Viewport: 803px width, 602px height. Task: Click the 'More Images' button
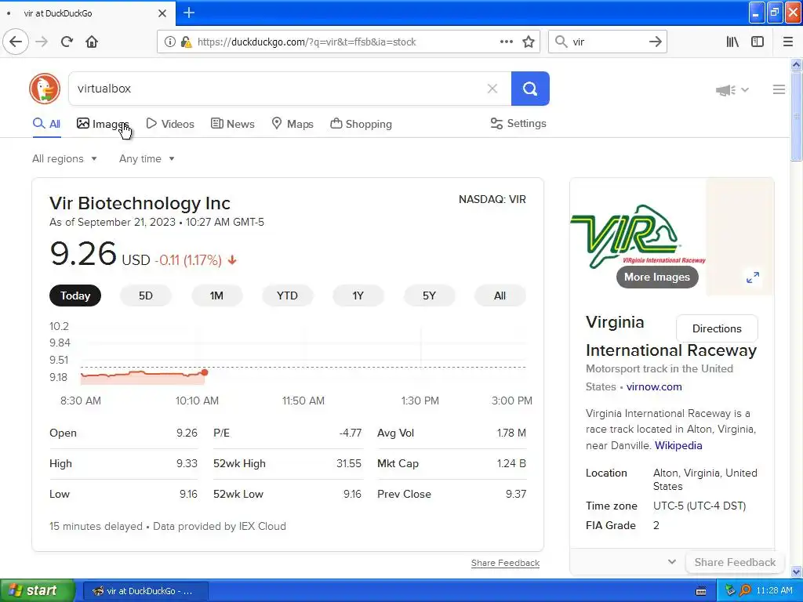[657, 277]
